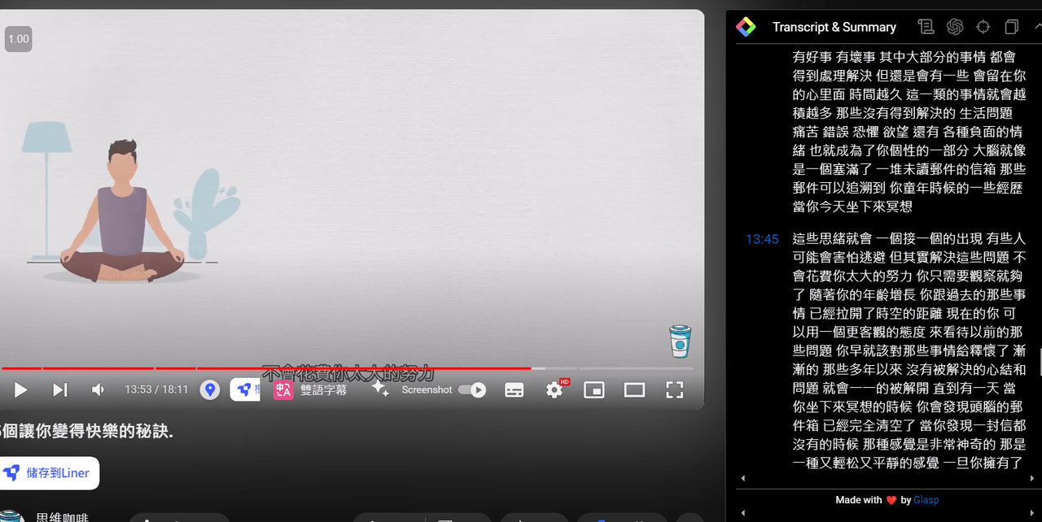Click the left scroll arrow below the Glasp footer
Image resolution: width=1042 pixels, height=522 pixels.
pos(742,514)
